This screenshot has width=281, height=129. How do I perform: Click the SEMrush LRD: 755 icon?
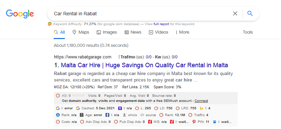pyautogui.click(x=178, y=108)
